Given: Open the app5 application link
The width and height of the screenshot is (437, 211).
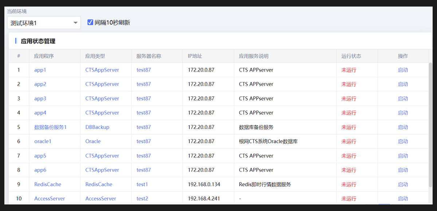Looking at the screenshot, I should tap(40, 156).
